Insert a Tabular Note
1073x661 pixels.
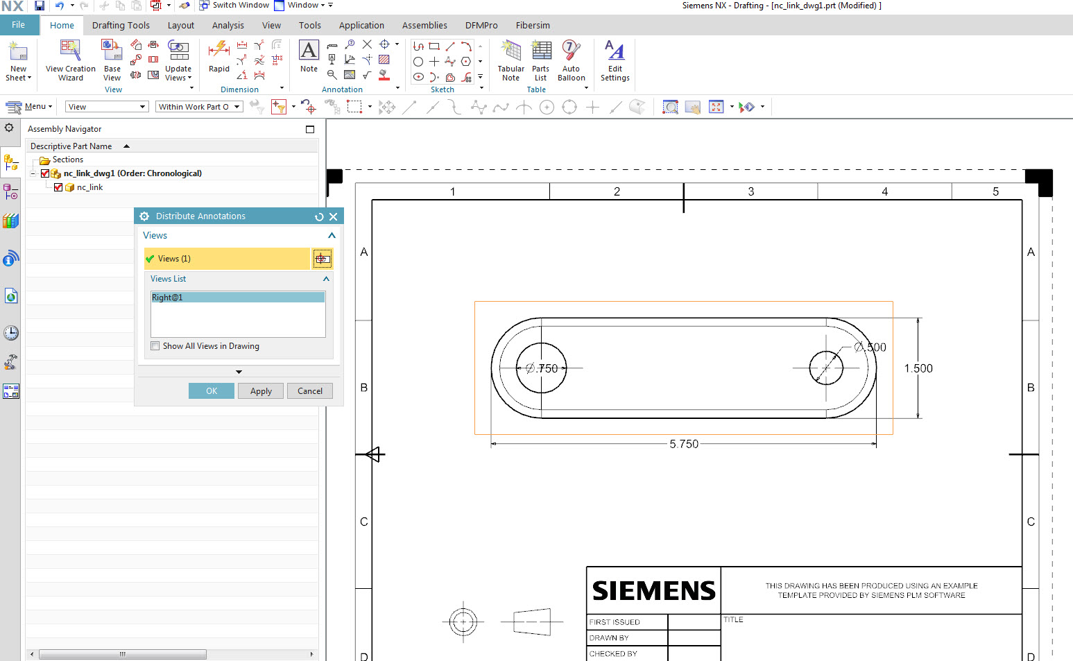tap(510, 60)
